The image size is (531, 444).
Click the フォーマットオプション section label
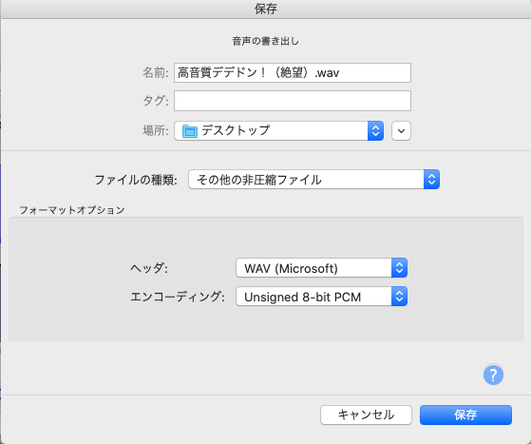[72, 210]
